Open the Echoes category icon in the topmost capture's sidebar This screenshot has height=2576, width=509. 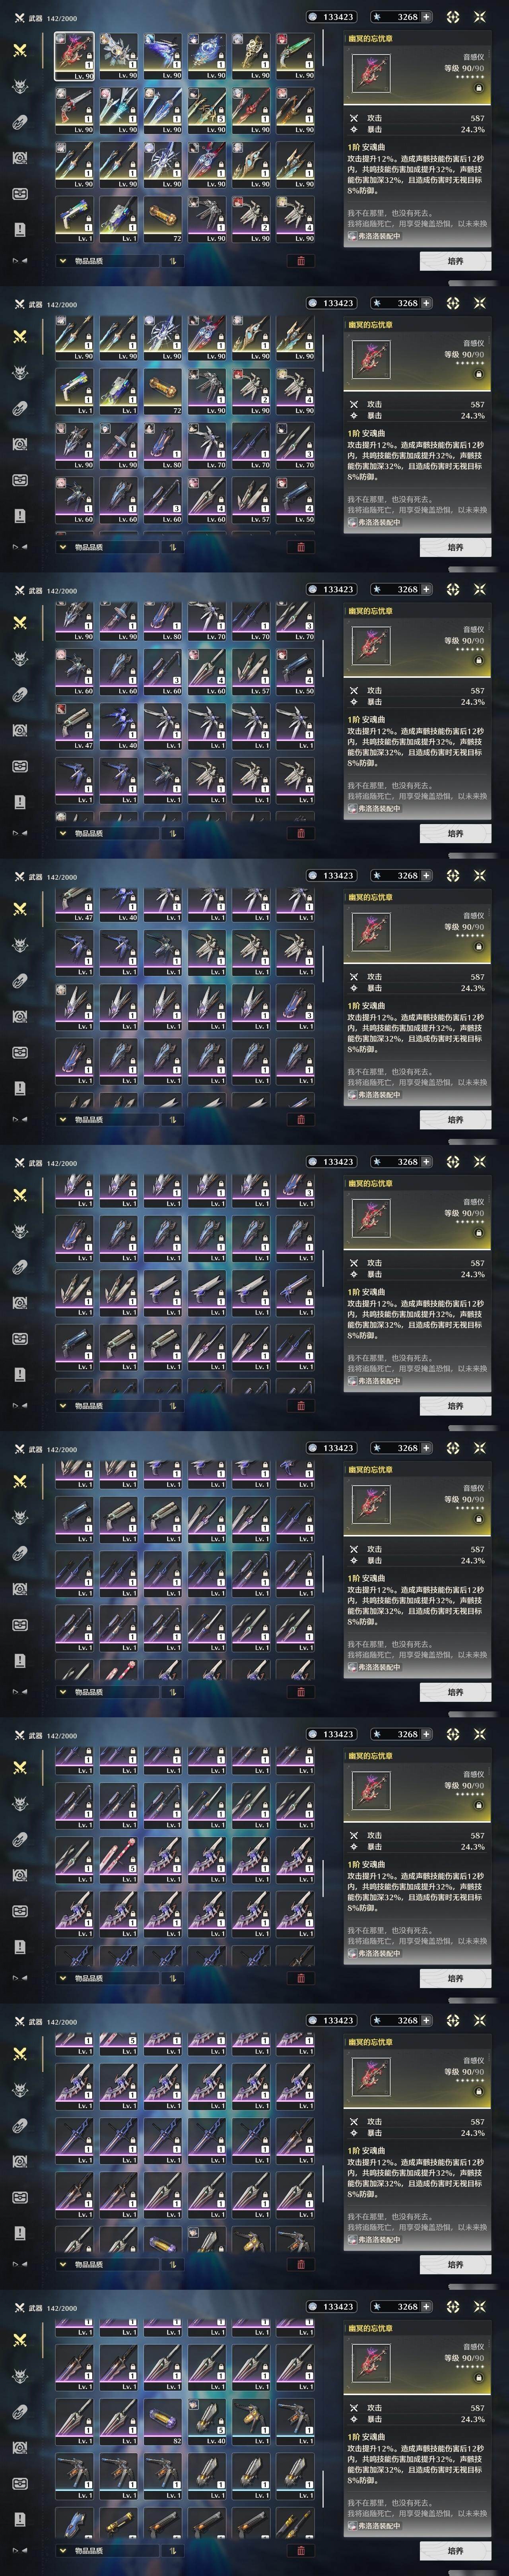tap(20, 86)
